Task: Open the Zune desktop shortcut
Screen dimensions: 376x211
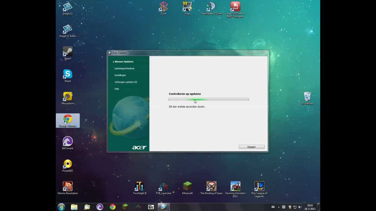Action: pos(164,9)
